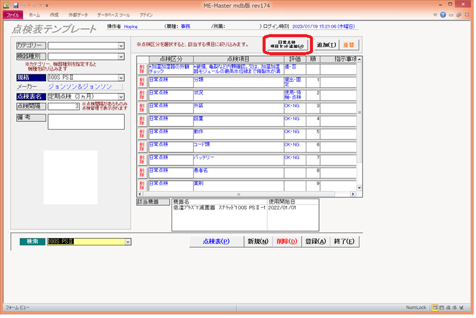The height and width of the screenshot is (318, 476).
Task: Open the blue Help question mark icon
Action: coord(443,14)
